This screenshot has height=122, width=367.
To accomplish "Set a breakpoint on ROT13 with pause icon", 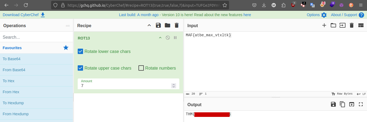I will pyautogui.click(x=175, y=38).
